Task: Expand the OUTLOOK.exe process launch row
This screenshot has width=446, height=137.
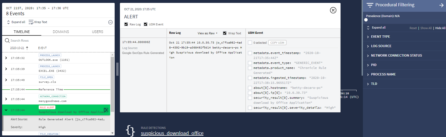Action: click(x=6, y=58)
